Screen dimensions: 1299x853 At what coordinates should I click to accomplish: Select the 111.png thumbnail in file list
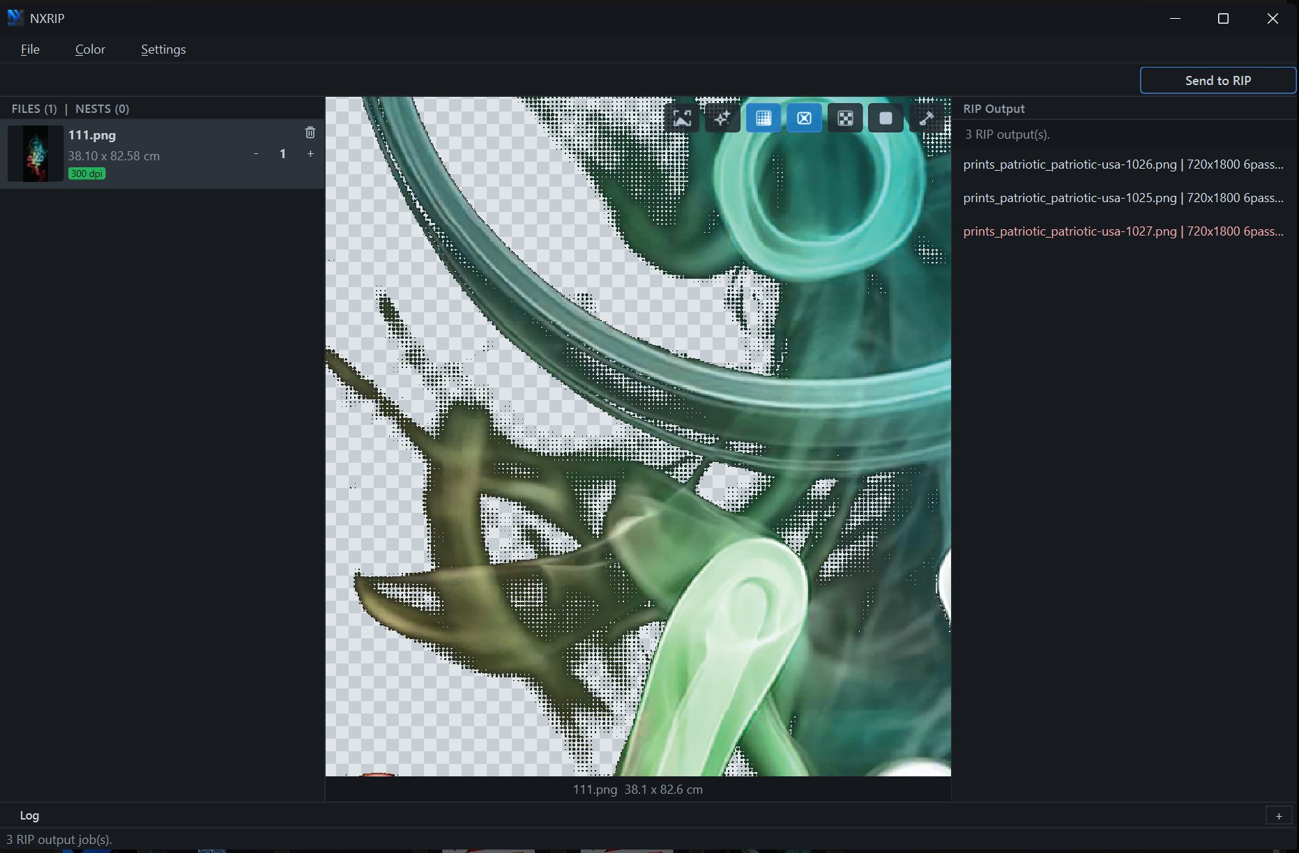[36, 153]
